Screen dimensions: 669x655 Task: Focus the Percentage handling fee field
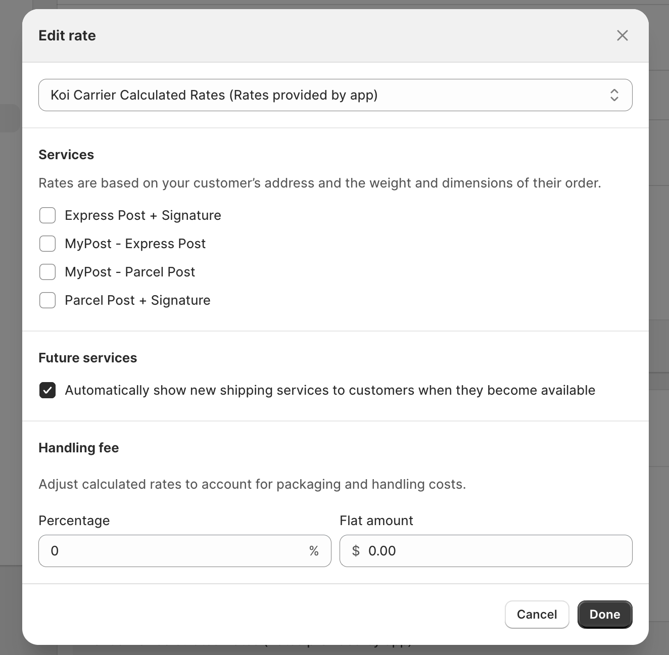pos(177,551)
